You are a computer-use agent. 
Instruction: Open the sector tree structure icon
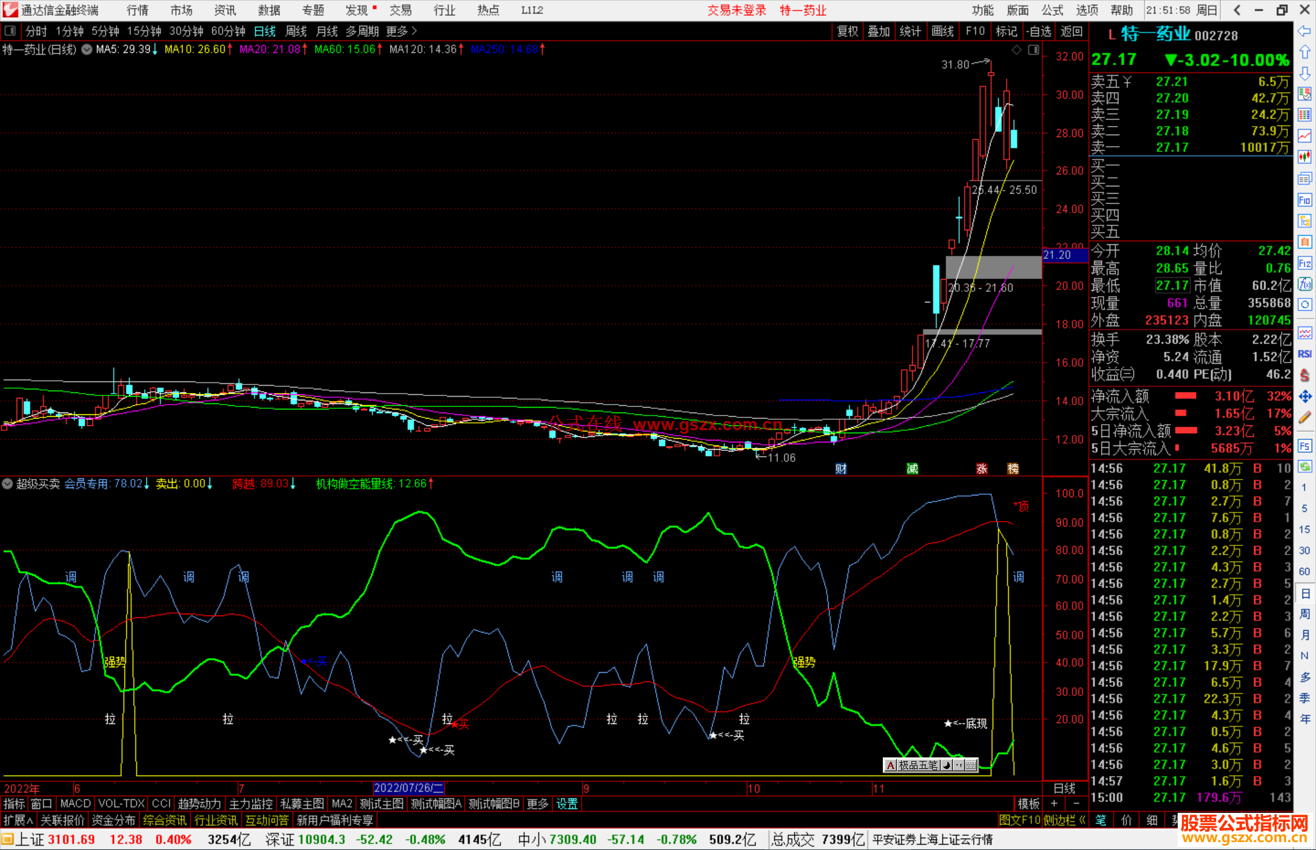tap(1304, 221)
